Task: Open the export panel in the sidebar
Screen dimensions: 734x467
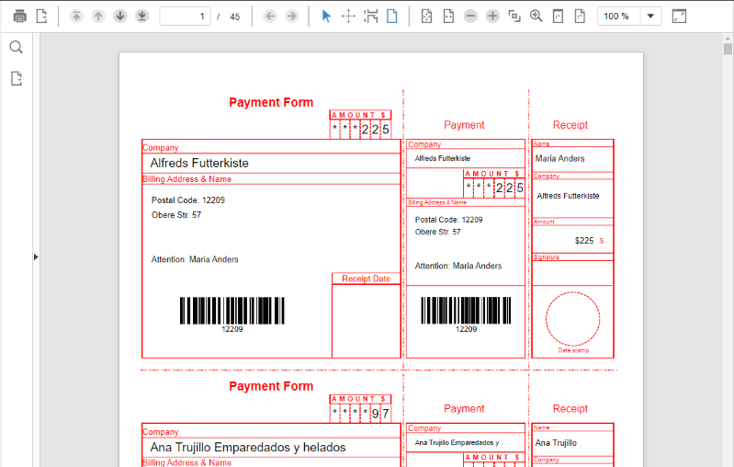Action: point(16,79)
